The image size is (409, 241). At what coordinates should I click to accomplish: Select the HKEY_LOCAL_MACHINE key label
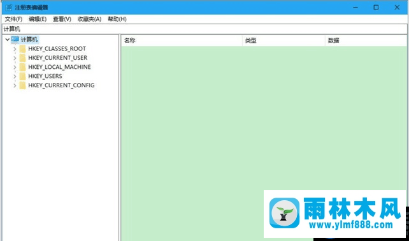[59, 67]
